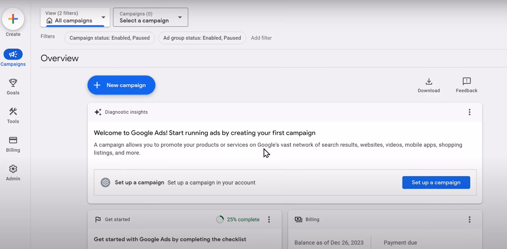The width and height of the screenshot is (507, 249).
Task: Click the blue Set up a campaign button
Action: point(436,182)
